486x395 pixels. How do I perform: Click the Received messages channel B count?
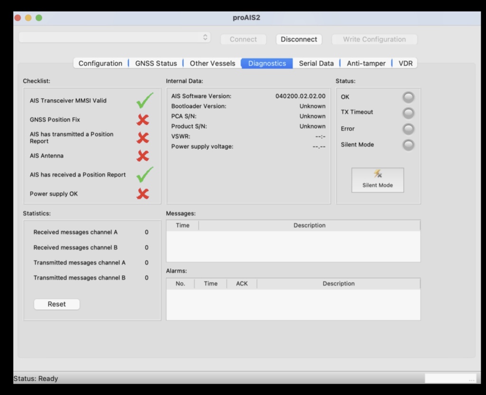tap(147, 247)
